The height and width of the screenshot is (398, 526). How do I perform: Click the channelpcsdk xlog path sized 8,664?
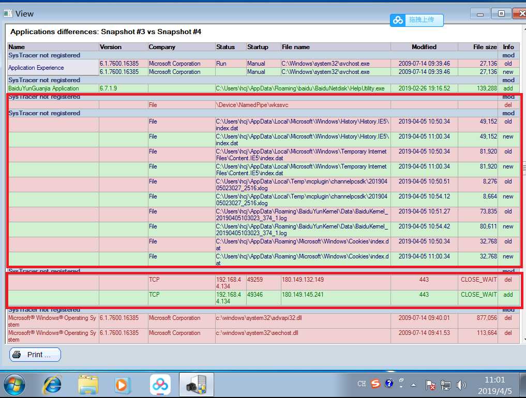(302, 200)
